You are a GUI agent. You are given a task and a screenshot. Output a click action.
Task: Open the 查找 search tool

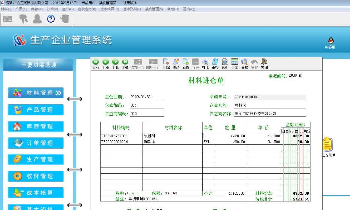pyautogui.click(x=244, y=62)
